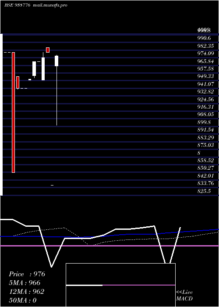Click the tall red candlestick on the left
Screen dimensions: 219x307
point(13,112)
